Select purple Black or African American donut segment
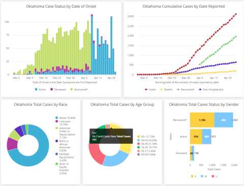 coord(19,131)
